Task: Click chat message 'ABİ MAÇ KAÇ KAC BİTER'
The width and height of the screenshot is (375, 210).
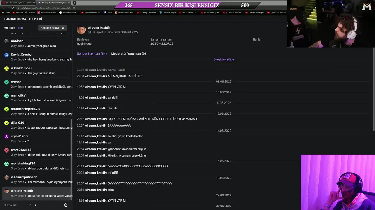Action: tap(125, 76)
